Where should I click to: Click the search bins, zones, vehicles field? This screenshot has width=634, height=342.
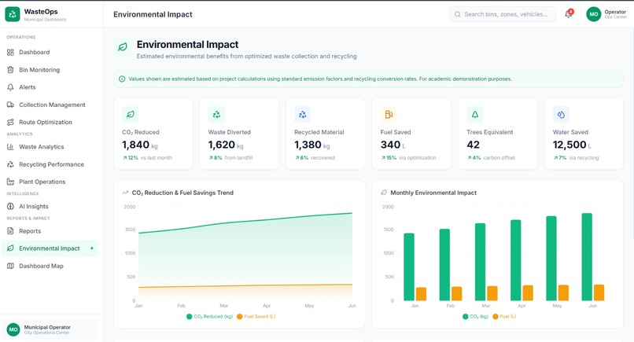click(502, 14)
